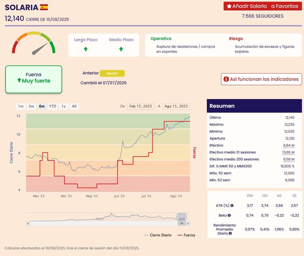
Task: Click the navigator's left scroll arrow
Action: (28, 223)
